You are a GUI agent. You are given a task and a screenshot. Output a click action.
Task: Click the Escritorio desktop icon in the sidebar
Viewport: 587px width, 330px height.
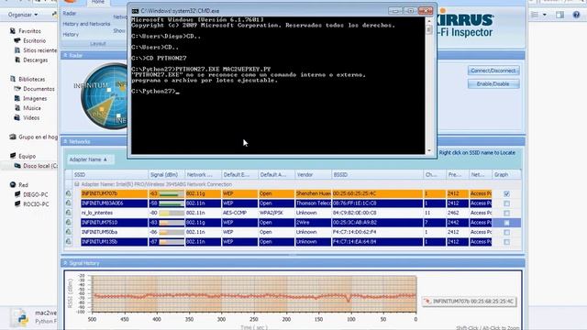click(x=17, y=40)
